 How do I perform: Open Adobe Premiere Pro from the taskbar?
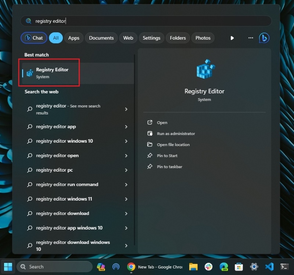(x=101, y=267)
